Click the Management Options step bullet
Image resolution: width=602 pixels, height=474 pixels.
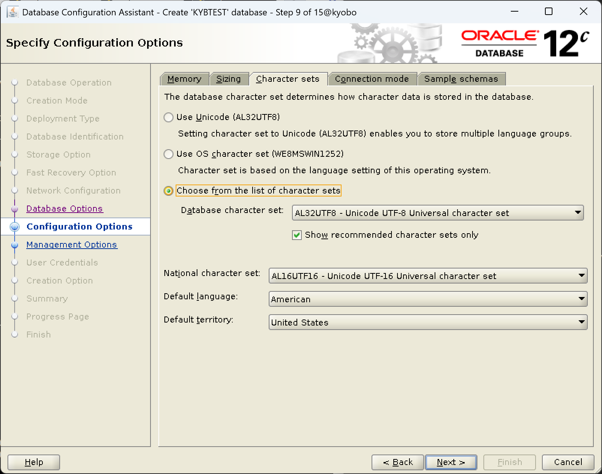[15, 245]
